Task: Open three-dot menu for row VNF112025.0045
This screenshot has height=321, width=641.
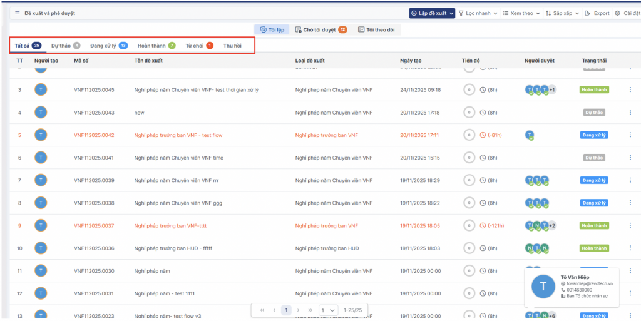Action: (630, 89)
